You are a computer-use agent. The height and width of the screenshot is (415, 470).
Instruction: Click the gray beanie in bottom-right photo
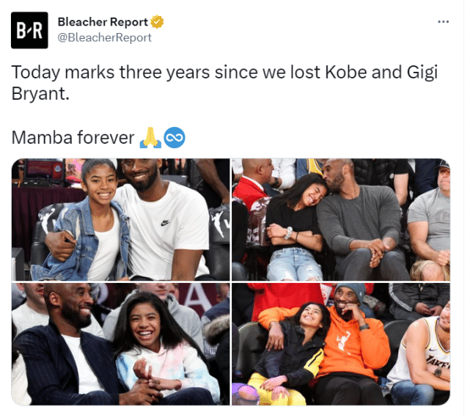[x=353, y=292]
